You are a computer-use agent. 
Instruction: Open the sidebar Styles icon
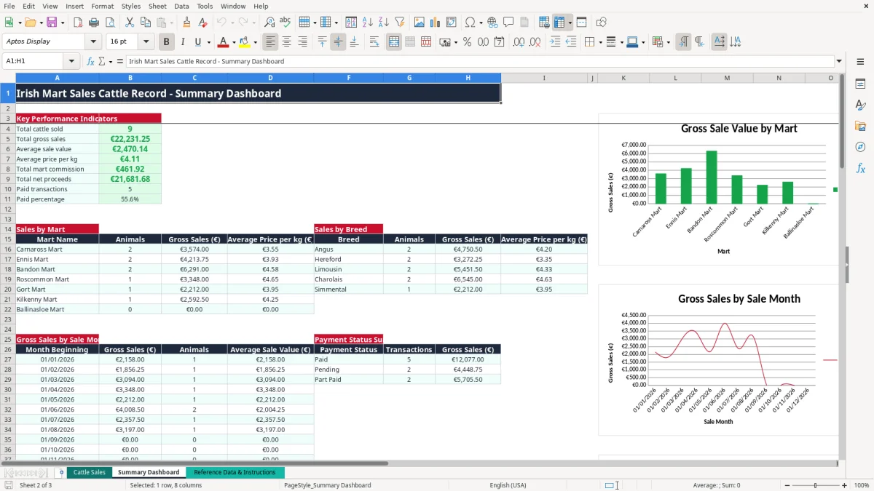pos(860,105)
